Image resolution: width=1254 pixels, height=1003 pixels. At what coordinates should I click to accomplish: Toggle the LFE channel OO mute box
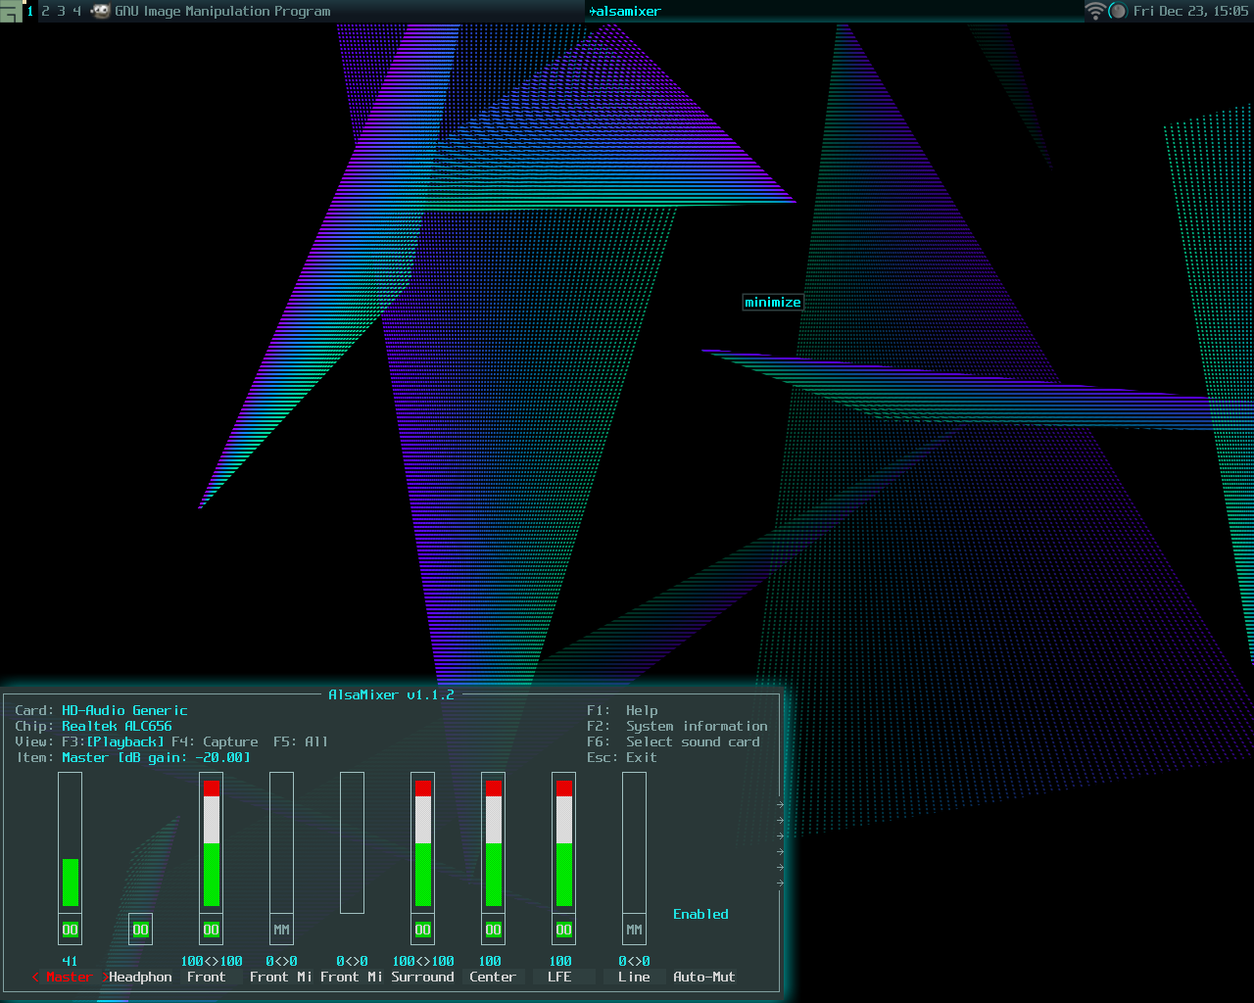564,930
